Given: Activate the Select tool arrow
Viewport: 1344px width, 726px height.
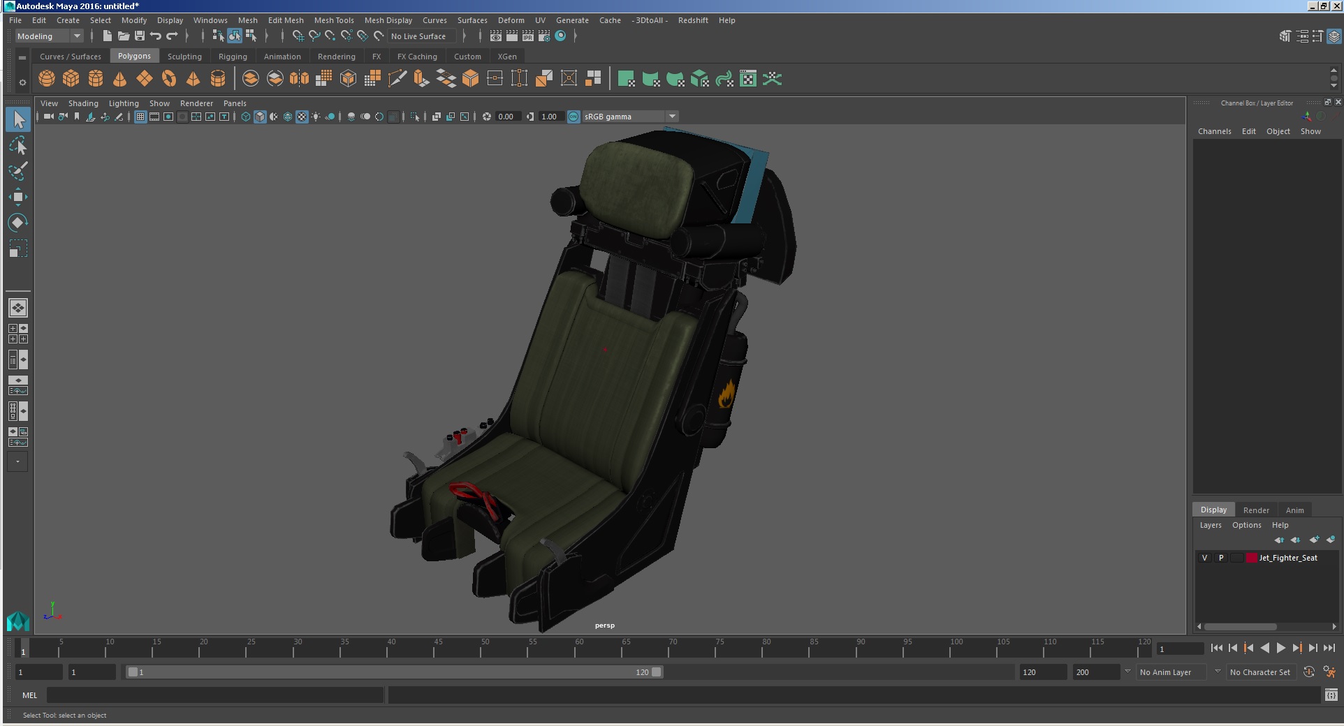Looking at the screenshot, I should pos(18,119).
